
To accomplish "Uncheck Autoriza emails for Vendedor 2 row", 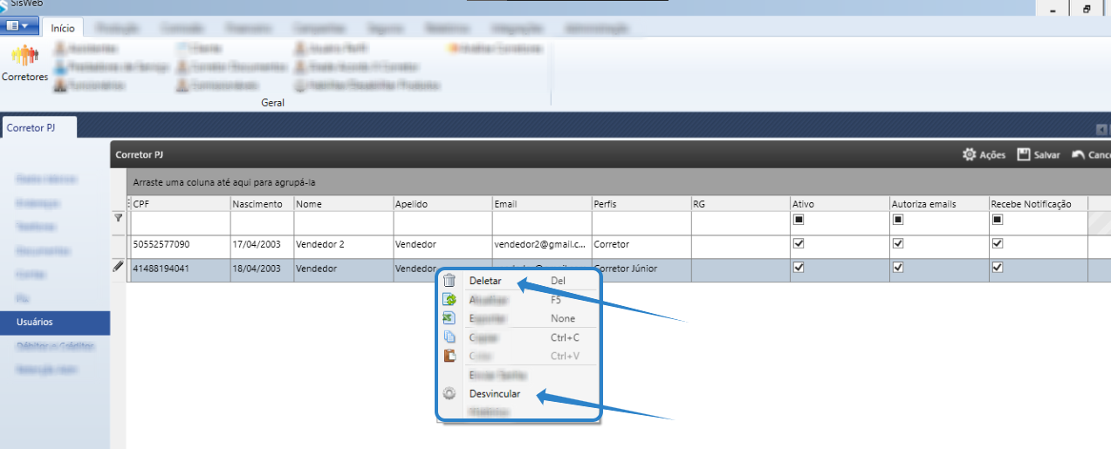I will pos(897,244).
